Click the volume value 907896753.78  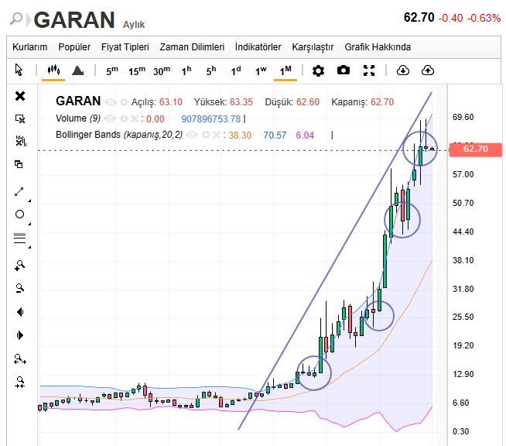pos(211,119)
